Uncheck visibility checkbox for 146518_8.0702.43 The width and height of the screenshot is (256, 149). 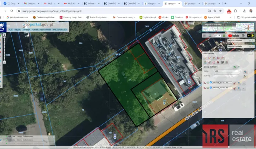(x=210, y=83)
